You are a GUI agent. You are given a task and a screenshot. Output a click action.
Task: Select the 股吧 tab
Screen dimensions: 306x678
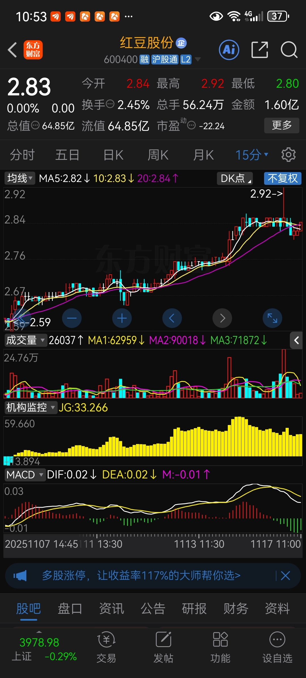click(x=29, y=609)
